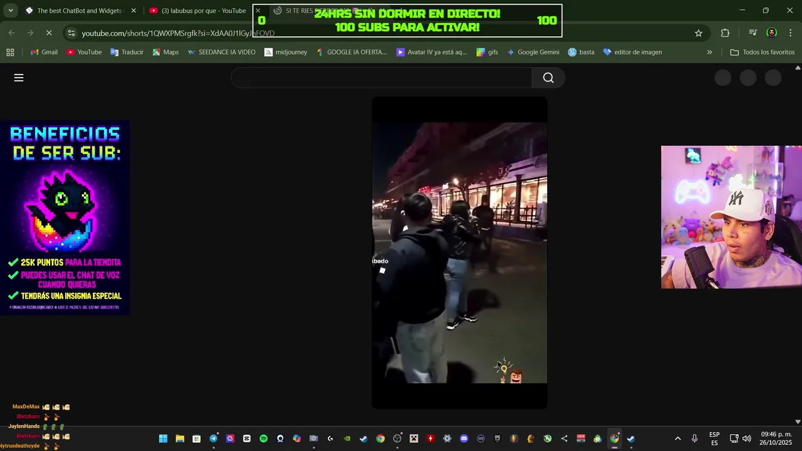Expand the hidden bookmarks overflow chevron
Viewport: 802px width, 451px height.
tap(709, 52)
